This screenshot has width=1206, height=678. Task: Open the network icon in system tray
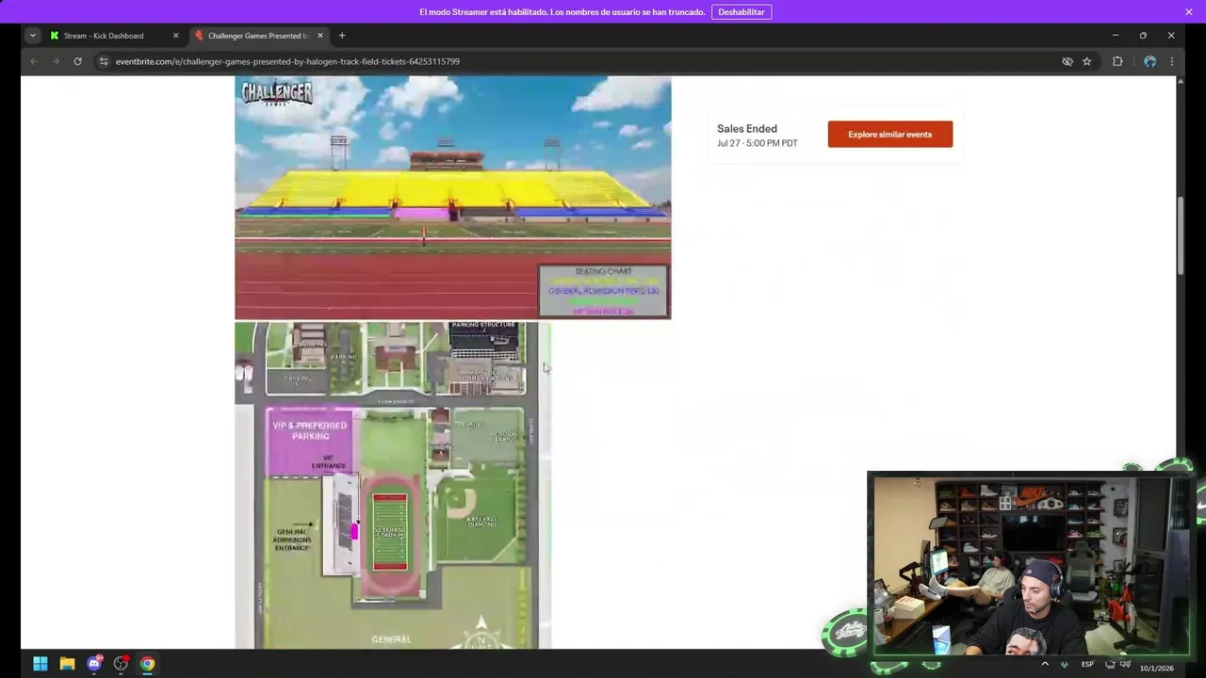[x=1112, y=664]
